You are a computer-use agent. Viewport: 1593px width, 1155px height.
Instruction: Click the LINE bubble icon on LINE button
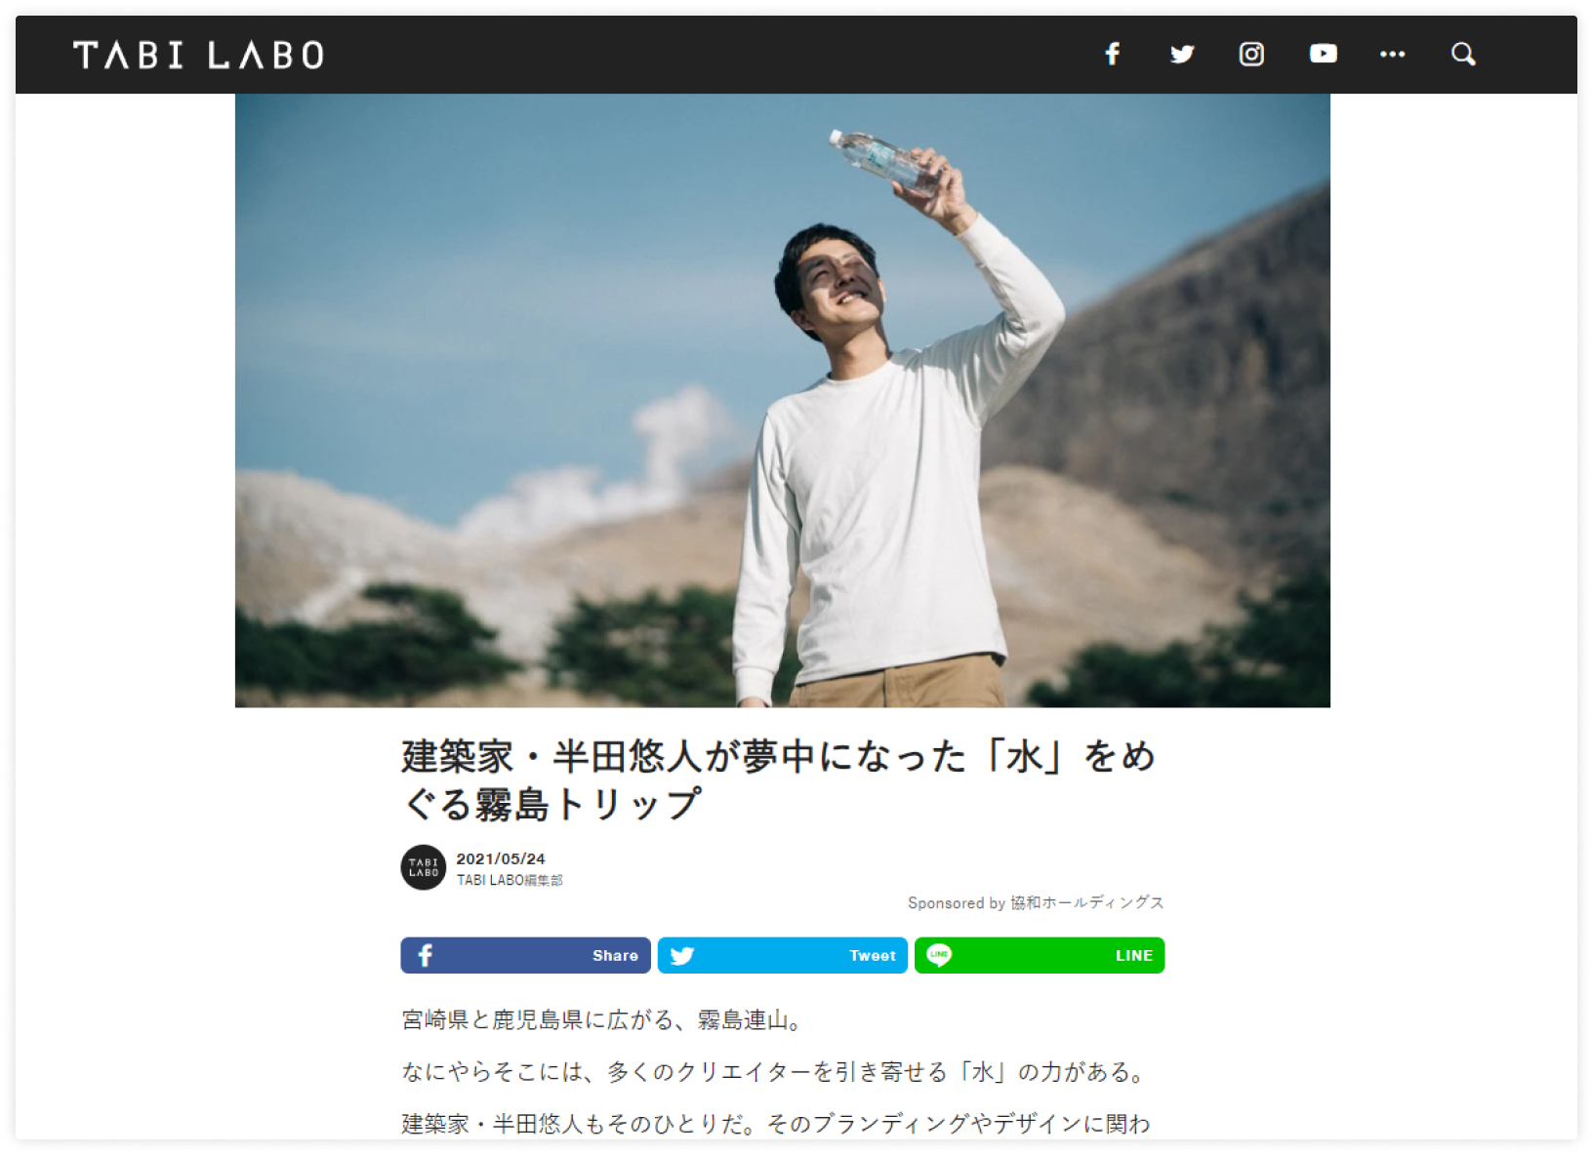(939, 955)
